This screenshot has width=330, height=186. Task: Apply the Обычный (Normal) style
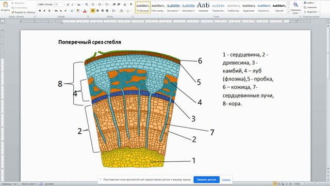(143, 7)
